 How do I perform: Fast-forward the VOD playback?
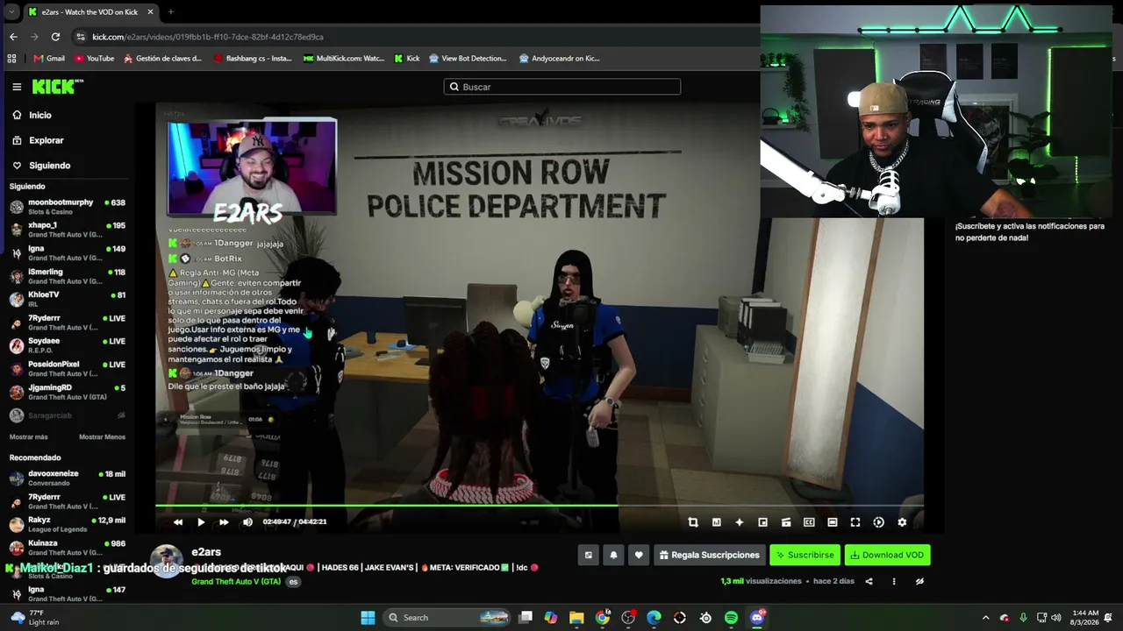(224, 522)
